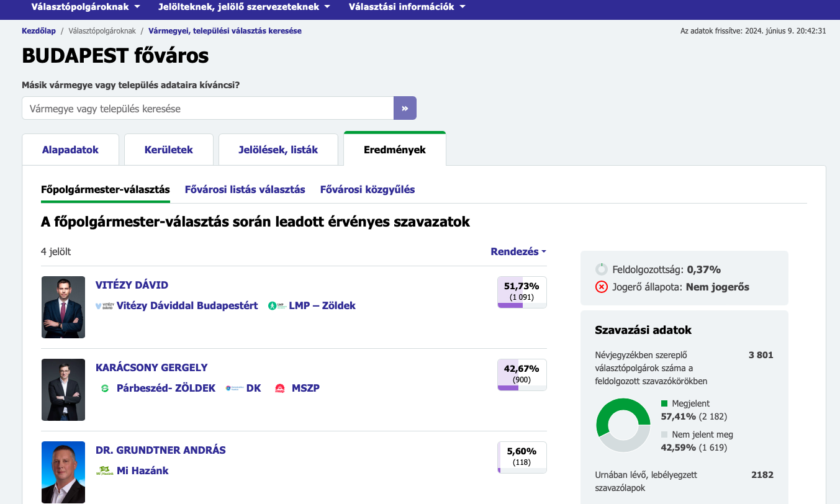Click the Vármegye vagy település search field
The width and height of the screenshot is (840, 504).
tap(208, 108)
